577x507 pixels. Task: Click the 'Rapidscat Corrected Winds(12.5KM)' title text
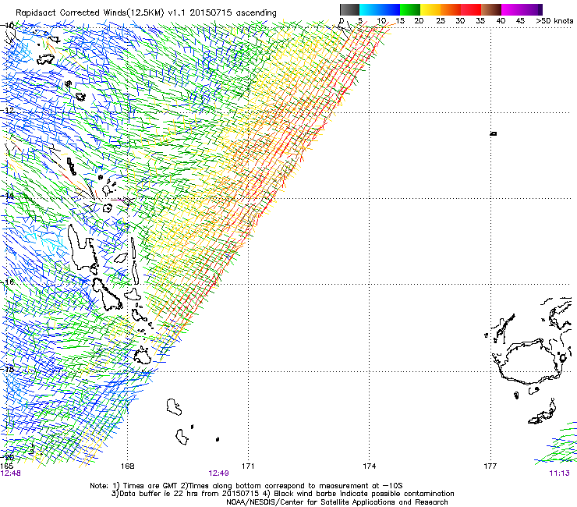click(90, 13)
